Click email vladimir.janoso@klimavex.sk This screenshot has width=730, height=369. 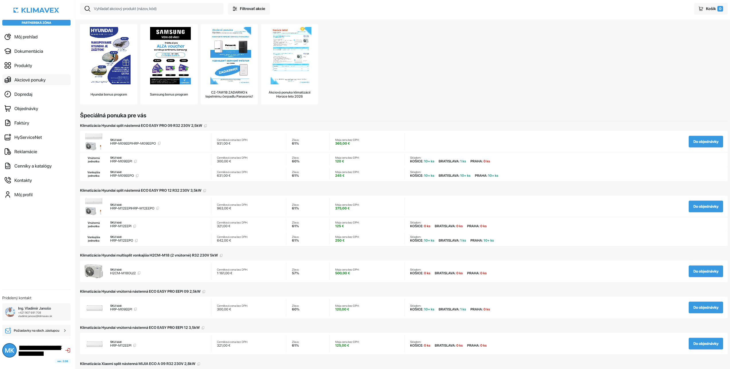click(35, 316)
